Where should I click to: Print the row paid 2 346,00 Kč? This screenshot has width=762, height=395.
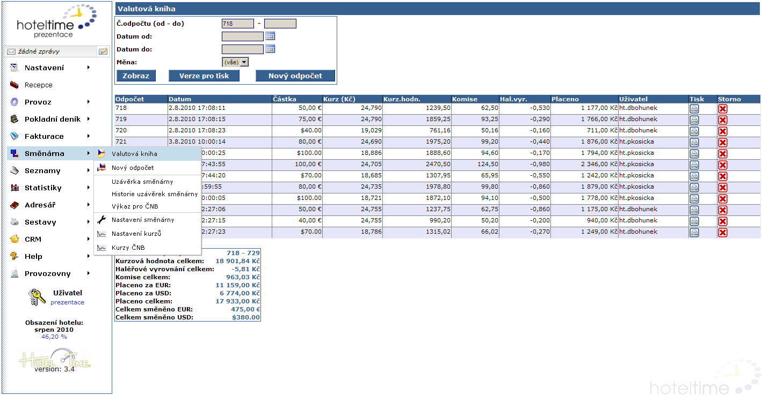(694, 165)
